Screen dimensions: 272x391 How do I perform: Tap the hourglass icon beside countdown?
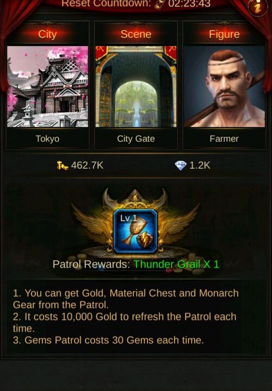(x=160, y=4)
